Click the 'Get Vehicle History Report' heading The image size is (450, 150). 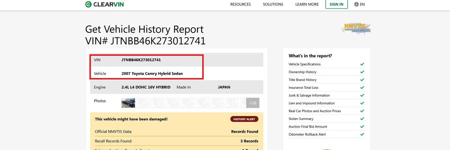(x=144, y=29)
